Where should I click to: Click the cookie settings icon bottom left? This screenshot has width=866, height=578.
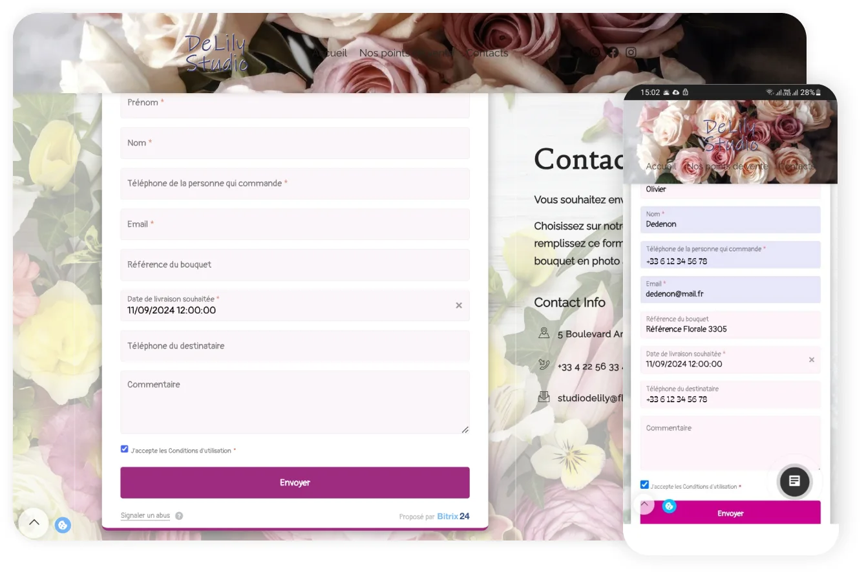pos(62,524)
